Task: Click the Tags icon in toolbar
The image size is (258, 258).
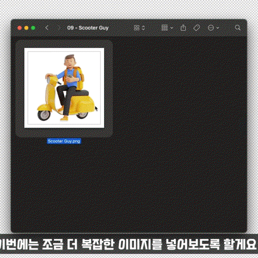Action: [x=197, y=28]
